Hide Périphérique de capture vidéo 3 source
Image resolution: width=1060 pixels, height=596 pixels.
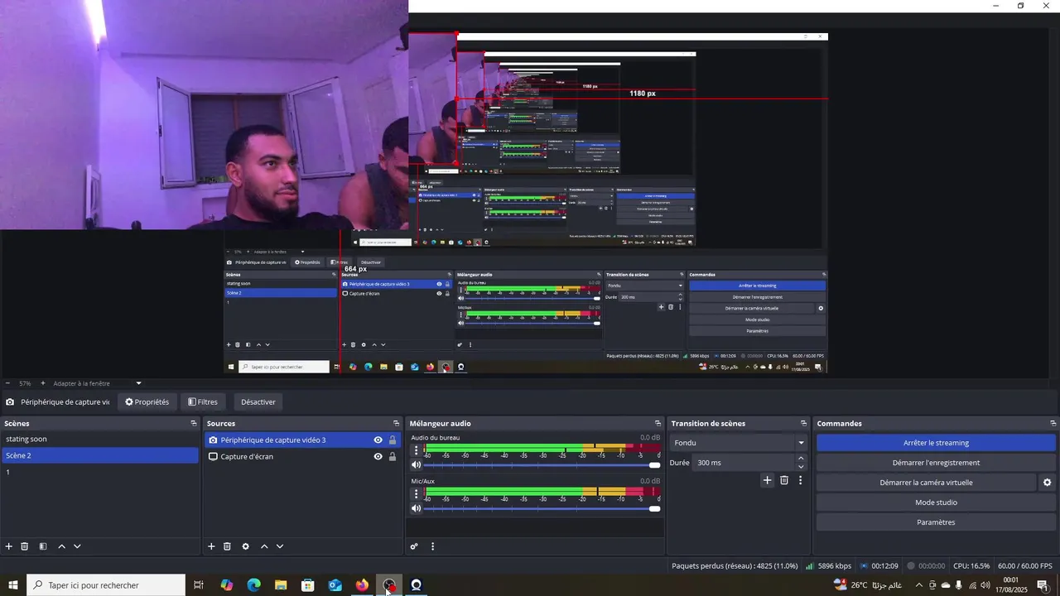[378, 440]
